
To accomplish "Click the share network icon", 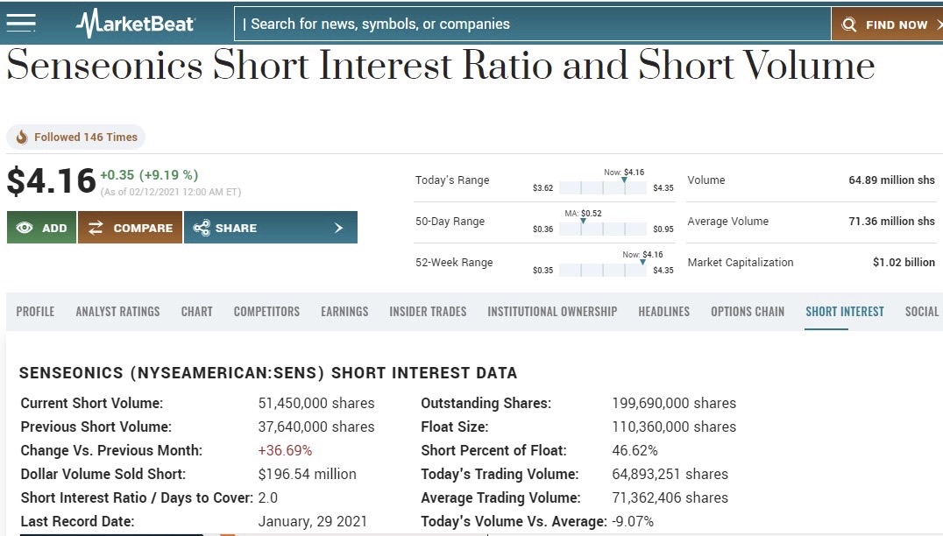I will (x=202, y=228).
